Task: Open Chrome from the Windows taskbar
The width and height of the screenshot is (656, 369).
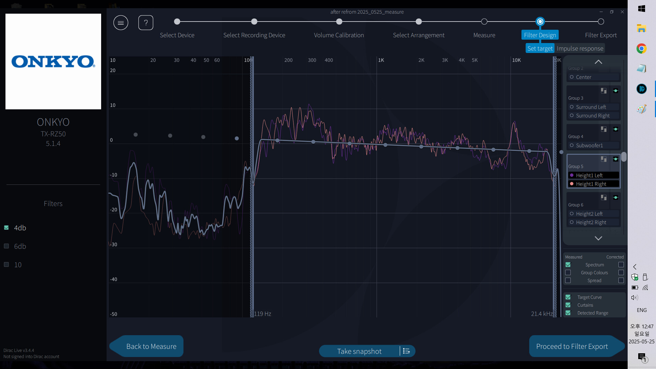Action: pos(641,49)
